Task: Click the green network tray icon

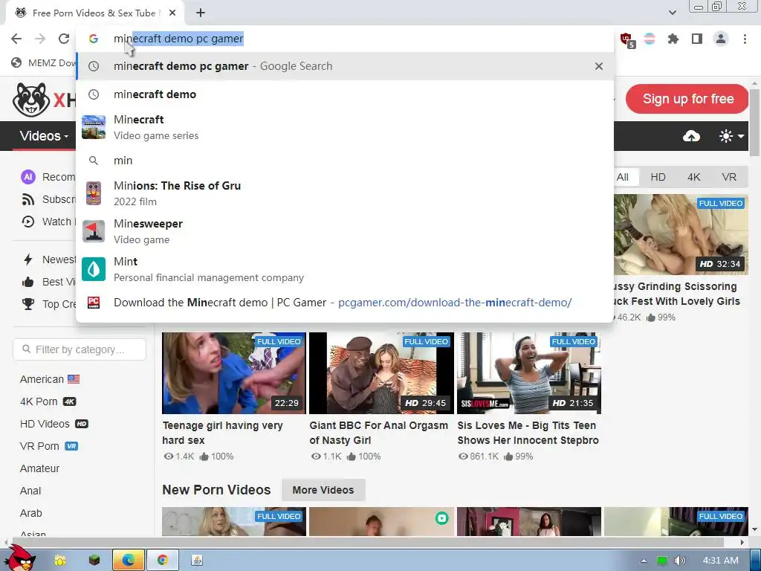Action: tap(661, 561)
